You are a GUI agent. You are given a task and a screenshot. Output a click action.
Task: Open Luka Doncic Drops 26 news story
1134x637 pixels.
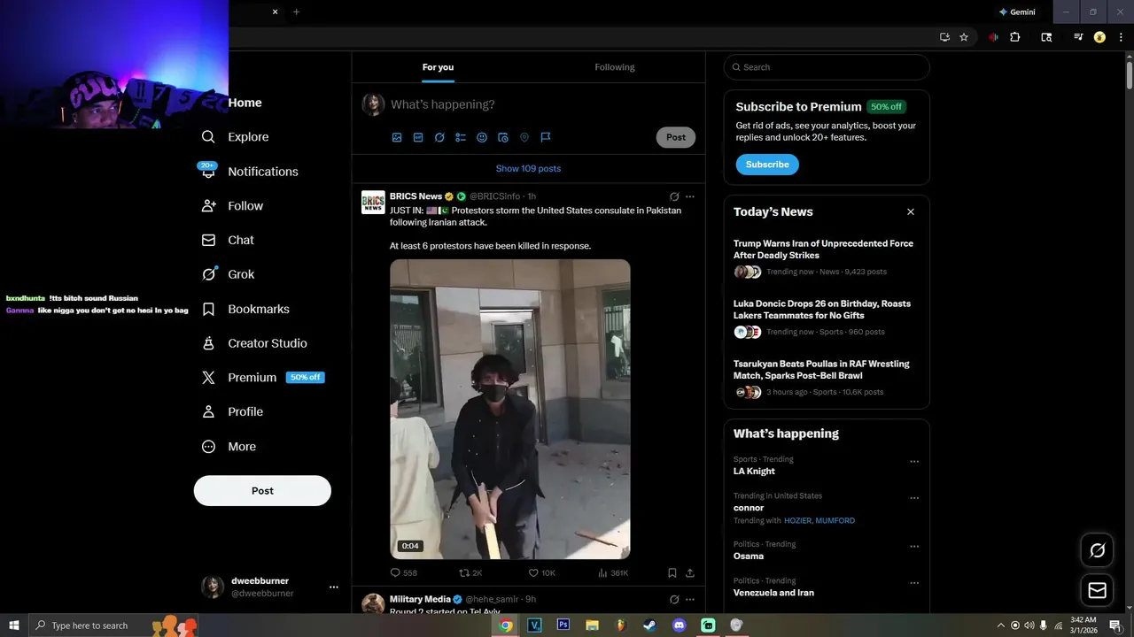pos(827,318)
